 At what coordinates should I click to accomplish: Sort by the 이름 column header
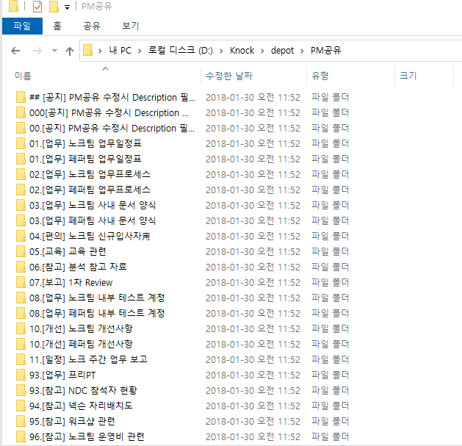24,76
